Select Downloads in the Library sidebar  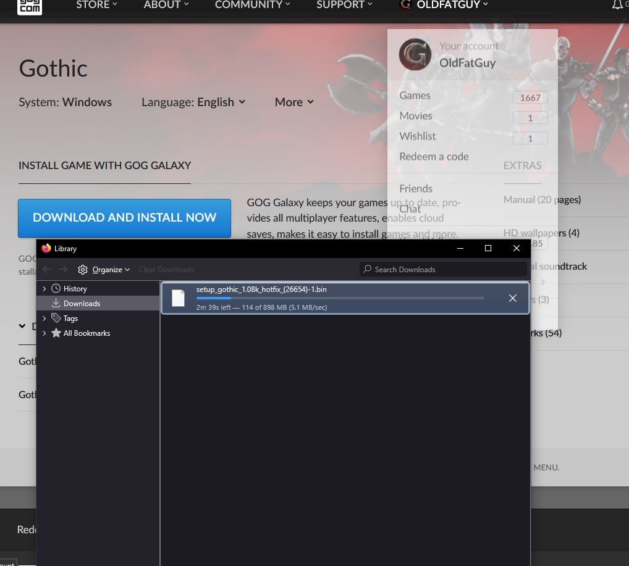pyautogui.click(x=82, y=304)
